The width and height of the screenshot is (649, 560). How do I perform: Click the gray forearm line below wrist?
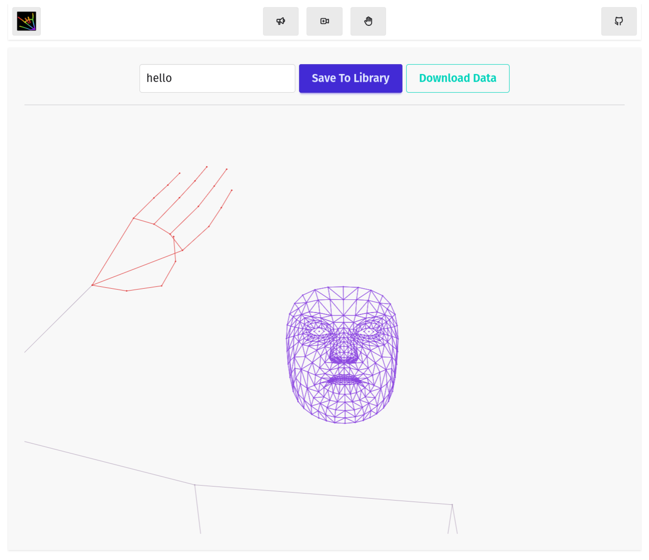(x=58, y=319)
